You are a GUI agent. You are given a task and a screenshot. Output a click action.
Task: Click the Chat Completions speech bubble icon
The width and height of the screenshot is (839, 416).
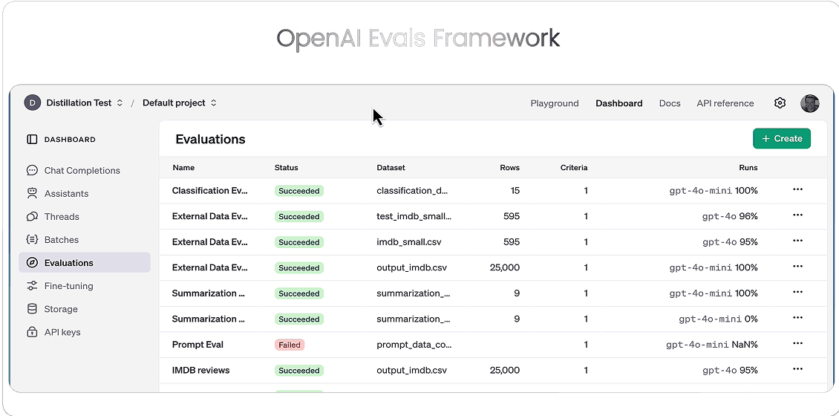[x=32, y=170]
